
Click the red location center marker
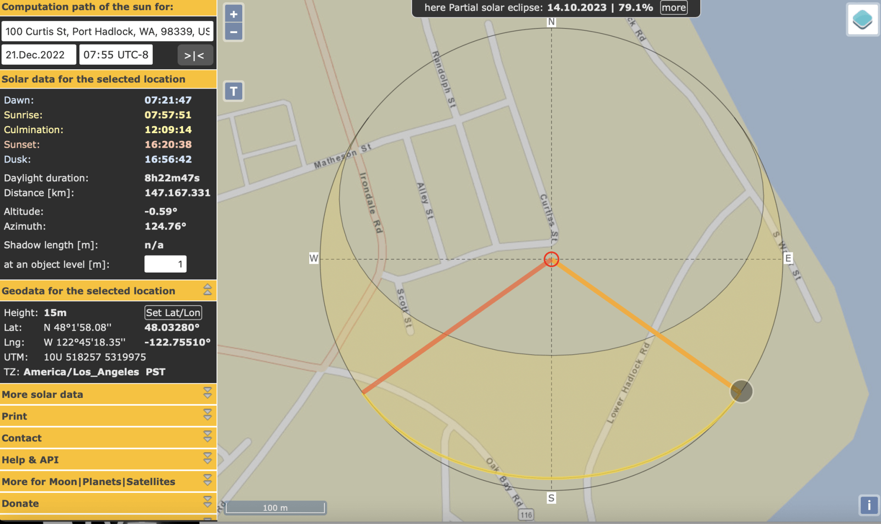551,259
